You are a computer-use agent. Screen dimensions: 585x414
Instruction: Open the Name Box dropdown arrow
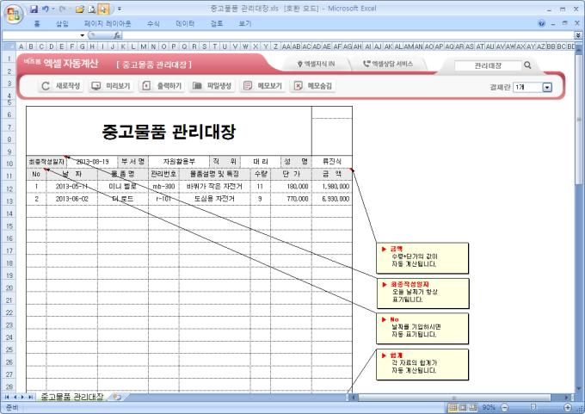point(82,35)
